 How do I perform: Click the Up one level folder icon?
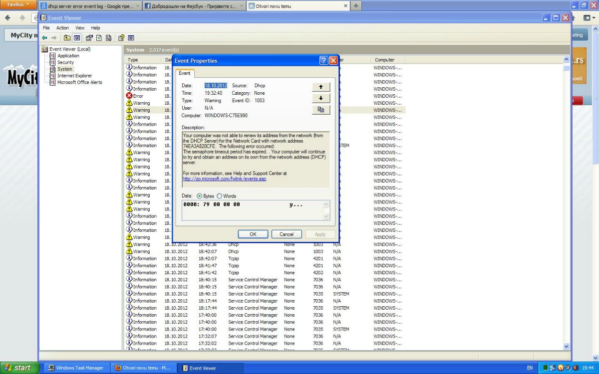[67, 38]
